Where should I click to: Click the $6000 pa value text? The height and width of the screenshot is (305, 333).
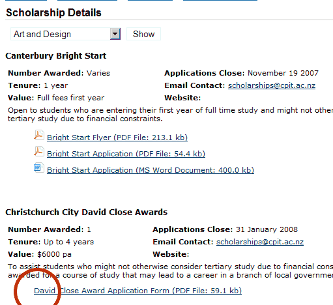coord(54,254)
